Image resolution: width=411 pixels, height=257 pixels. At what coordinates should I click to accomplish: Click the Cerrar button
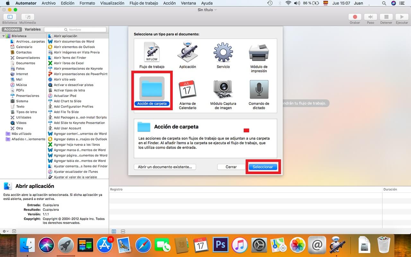[231, 167]
